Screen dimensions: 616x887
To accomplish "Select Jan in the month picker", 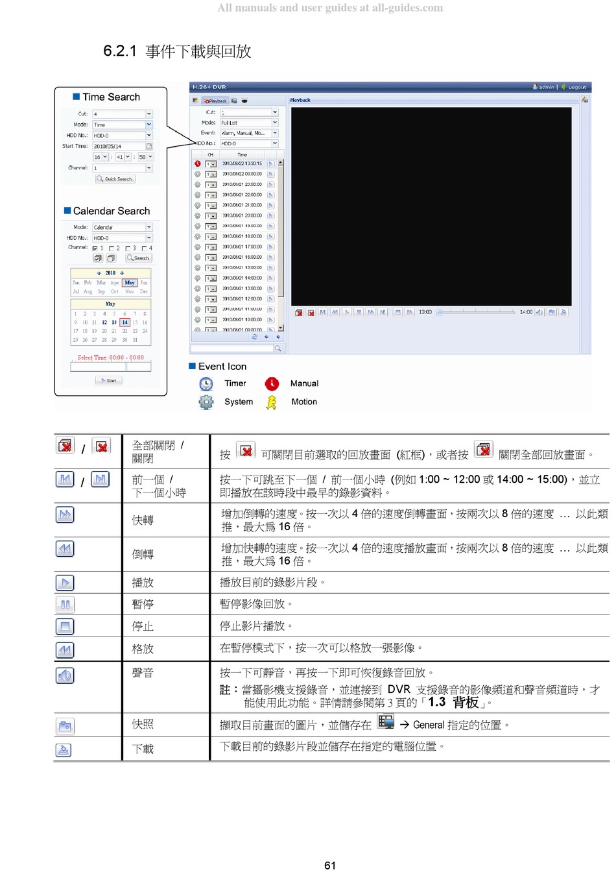I will pos(76,283).
